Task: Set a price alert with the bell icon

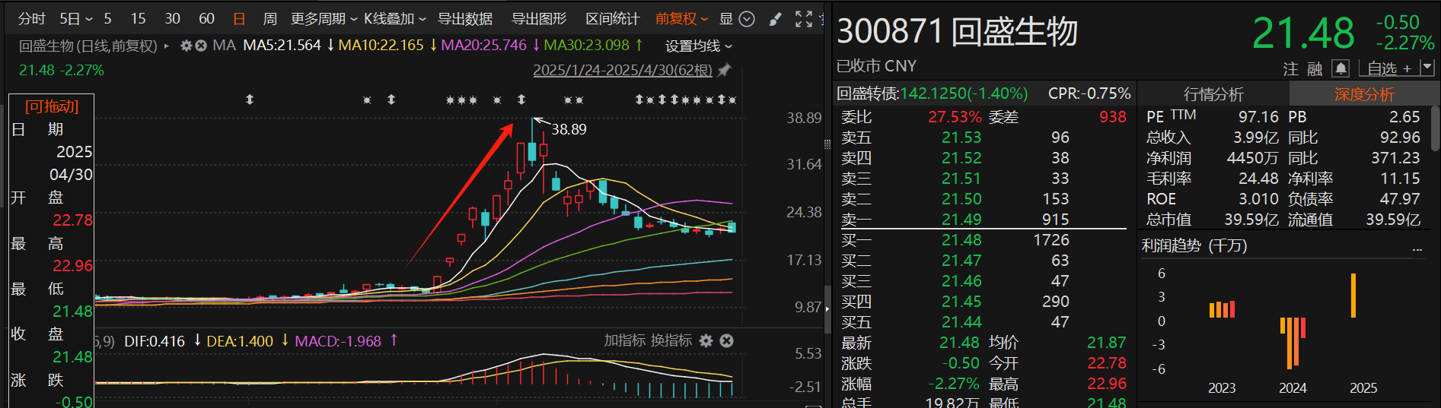Action: [1341, 68]
